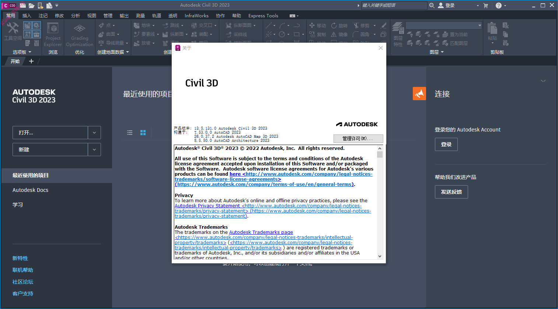This screenshot has height=309, width=558.
Task: Open the Project Explorer tool
Action: (x=53, y=34)
